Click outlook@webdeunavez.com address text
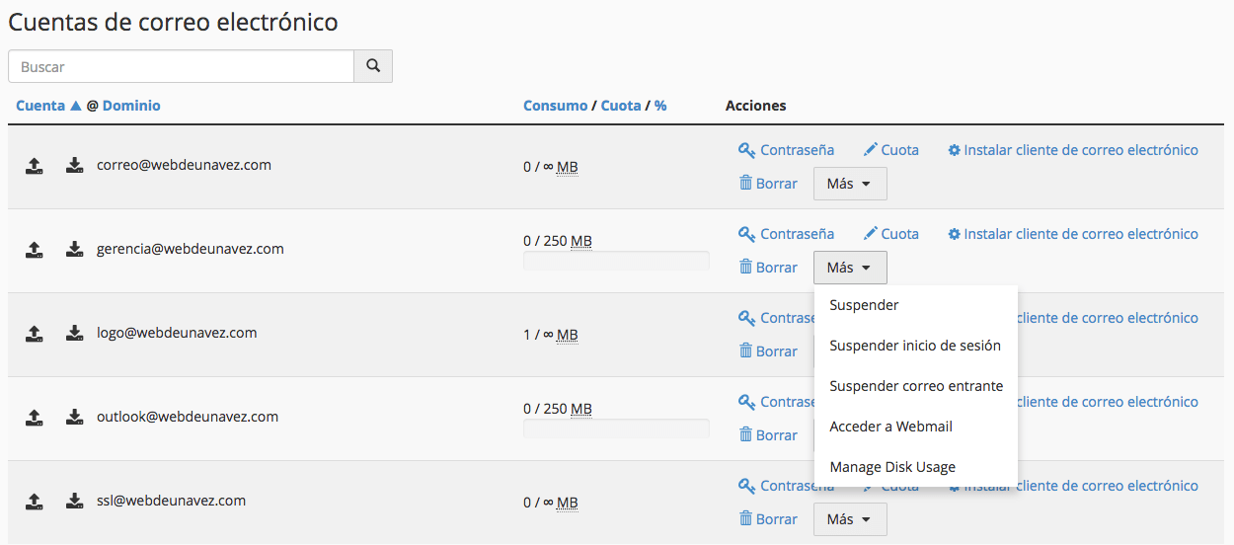 [x=188, y=417]
